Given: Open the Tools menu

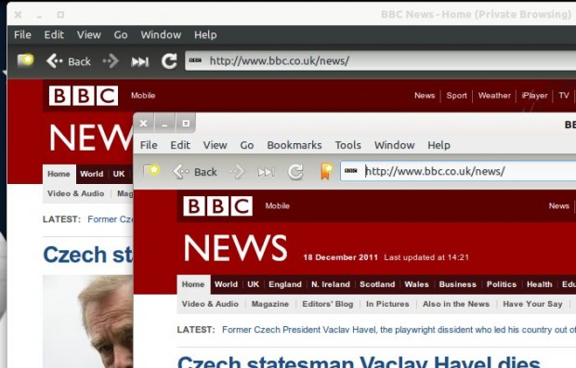Looking at the screenshot, I should click(347, 145).
